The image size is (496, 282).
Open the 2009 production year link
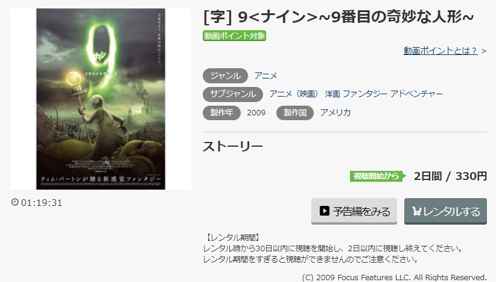[256, 113]
